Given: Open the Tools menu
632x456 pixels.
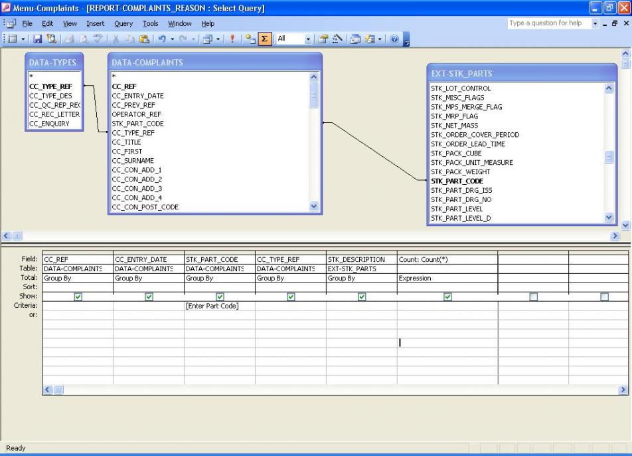Looking at the screenshot, I should pos(151,23).
